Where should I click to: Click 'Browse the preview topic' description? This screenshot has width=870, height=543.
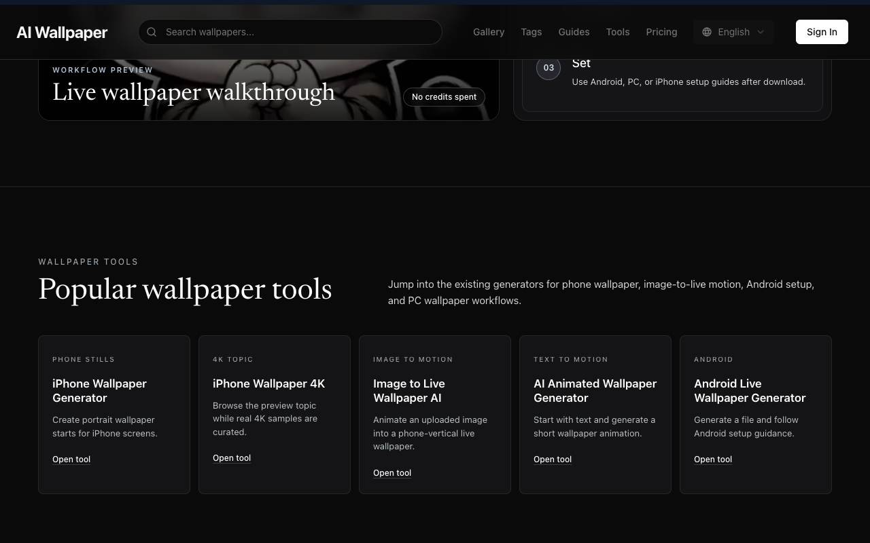265,419
